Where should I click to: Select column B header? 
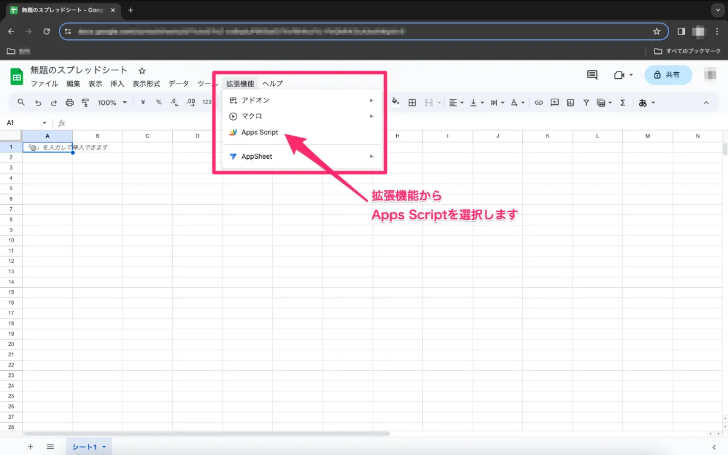[98, 136]
